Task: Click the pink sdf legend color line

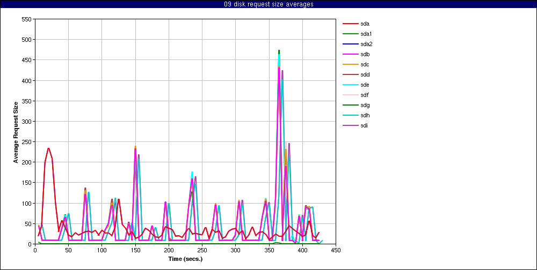Action: 350,95
